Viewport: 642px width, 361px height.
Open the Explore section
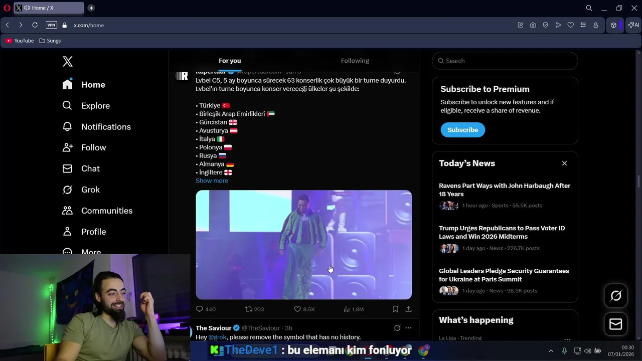click(86, 106)
